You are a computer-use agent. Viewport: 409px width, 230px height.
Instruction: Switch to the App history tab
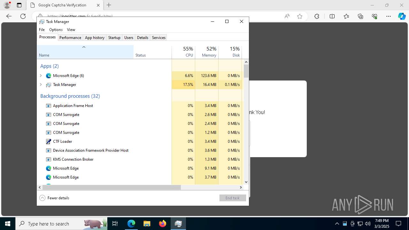coord(95,38)
